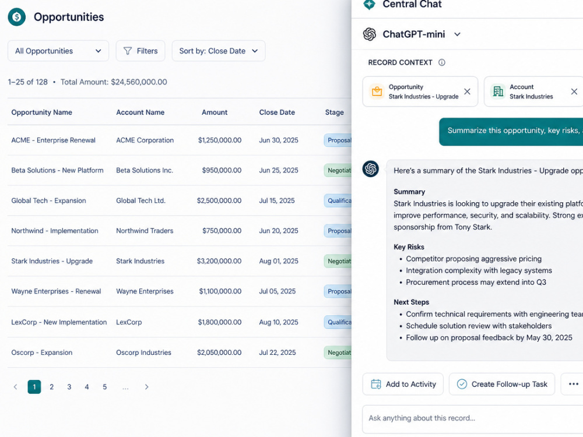Remove Stark Industries account context
This screenshot has width=583, height=437.
pos(574,91)
